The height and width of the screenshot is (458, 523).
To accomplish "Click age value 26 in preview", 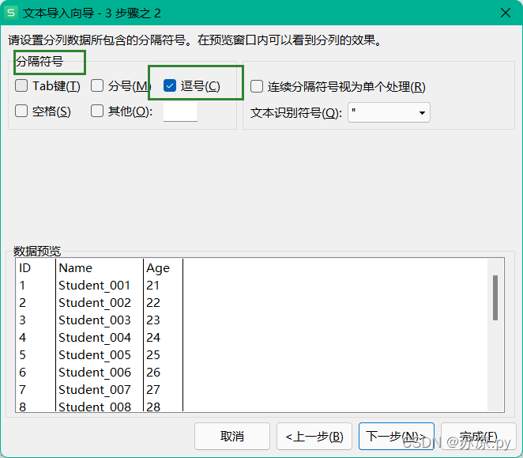I will point(153,373).
